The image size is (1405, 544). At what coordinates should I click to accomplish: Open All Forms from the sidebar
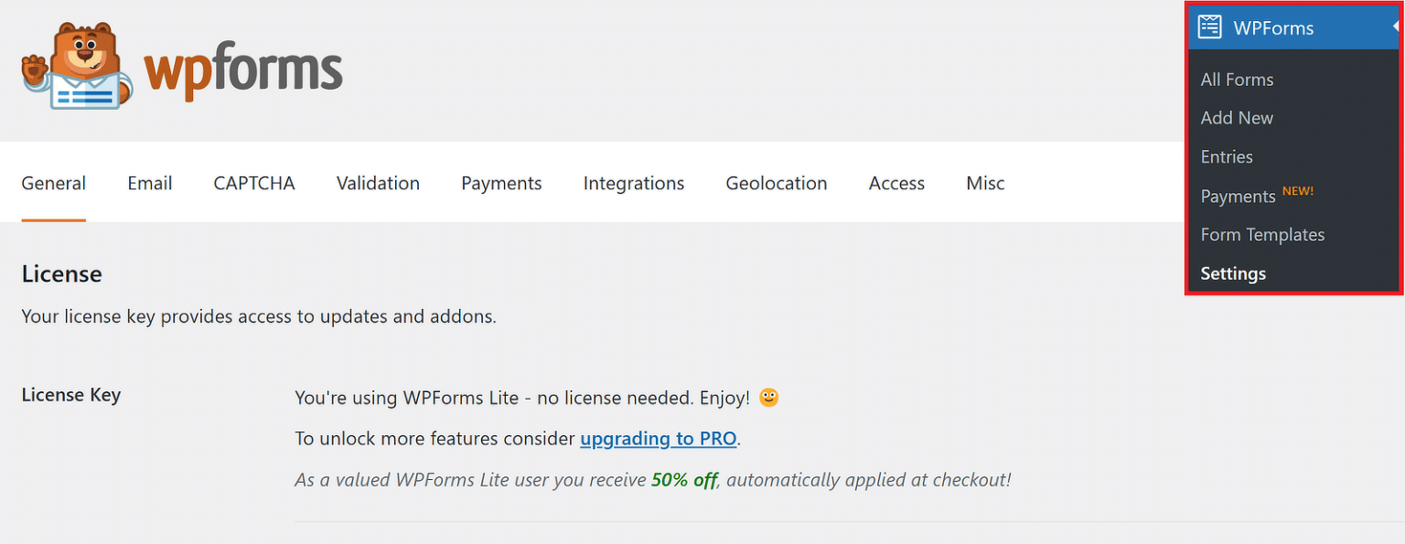(x=1237, y=80)
